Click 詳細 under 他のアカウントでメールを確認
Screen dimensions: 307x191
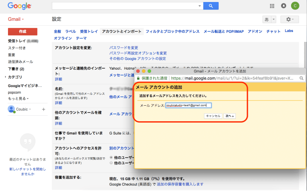(58, 123)
